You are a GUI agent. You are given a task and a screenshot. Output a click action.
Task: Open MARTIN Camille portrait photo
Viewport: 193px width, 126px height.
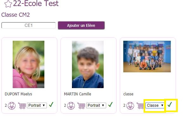88,64
